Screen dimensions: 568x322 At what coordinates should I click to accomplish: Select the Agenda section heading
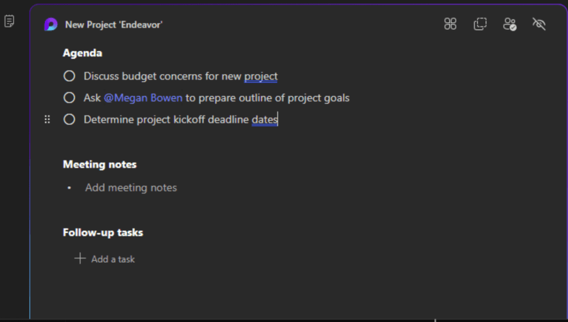(83, 53)
